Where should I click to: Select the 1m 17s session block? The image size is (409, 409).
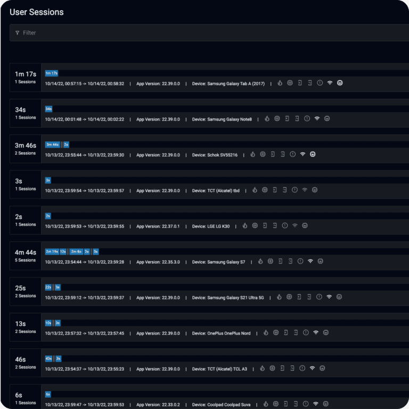point(51,73)
